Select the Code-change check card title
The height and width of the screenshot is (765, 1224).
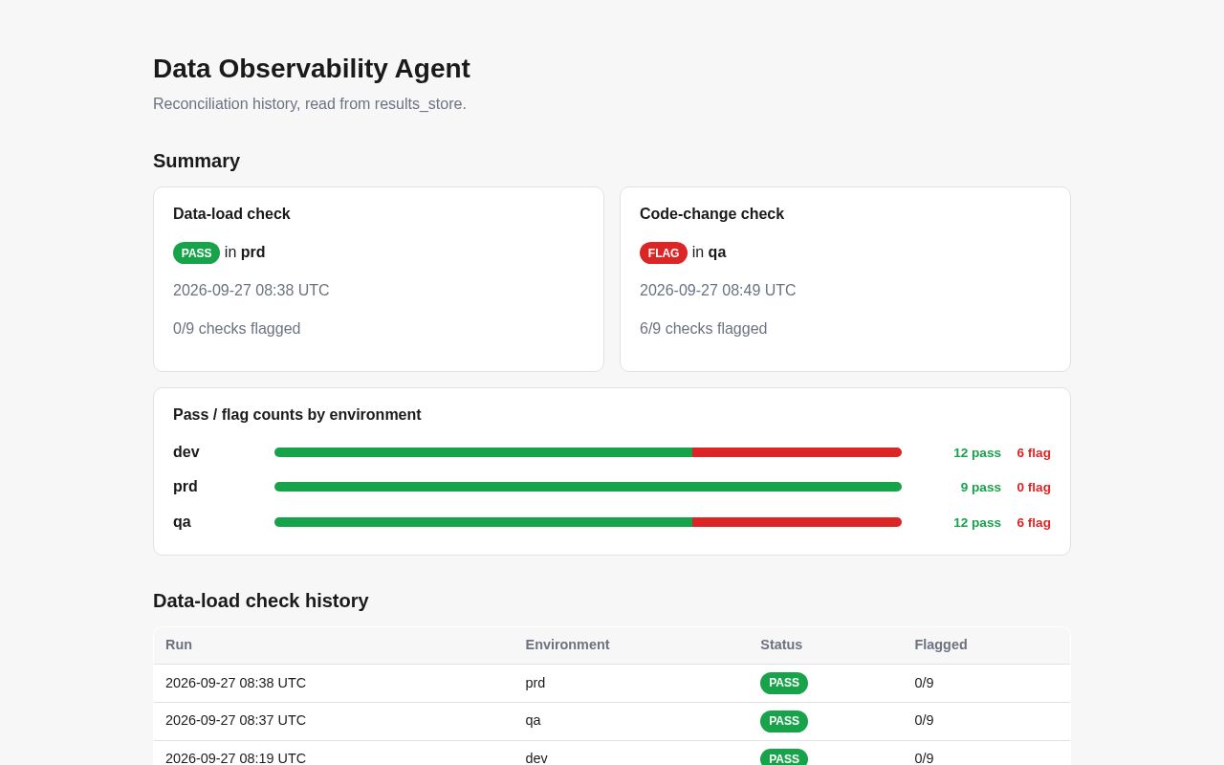[711, 214]
